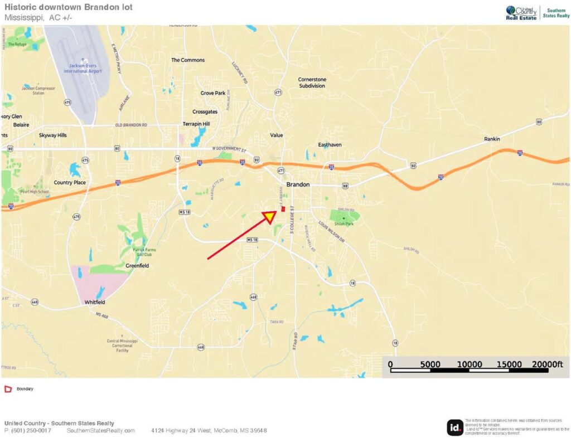
Task: Open the SouthernStatesRealty.com link
Action: coord(101,431)
